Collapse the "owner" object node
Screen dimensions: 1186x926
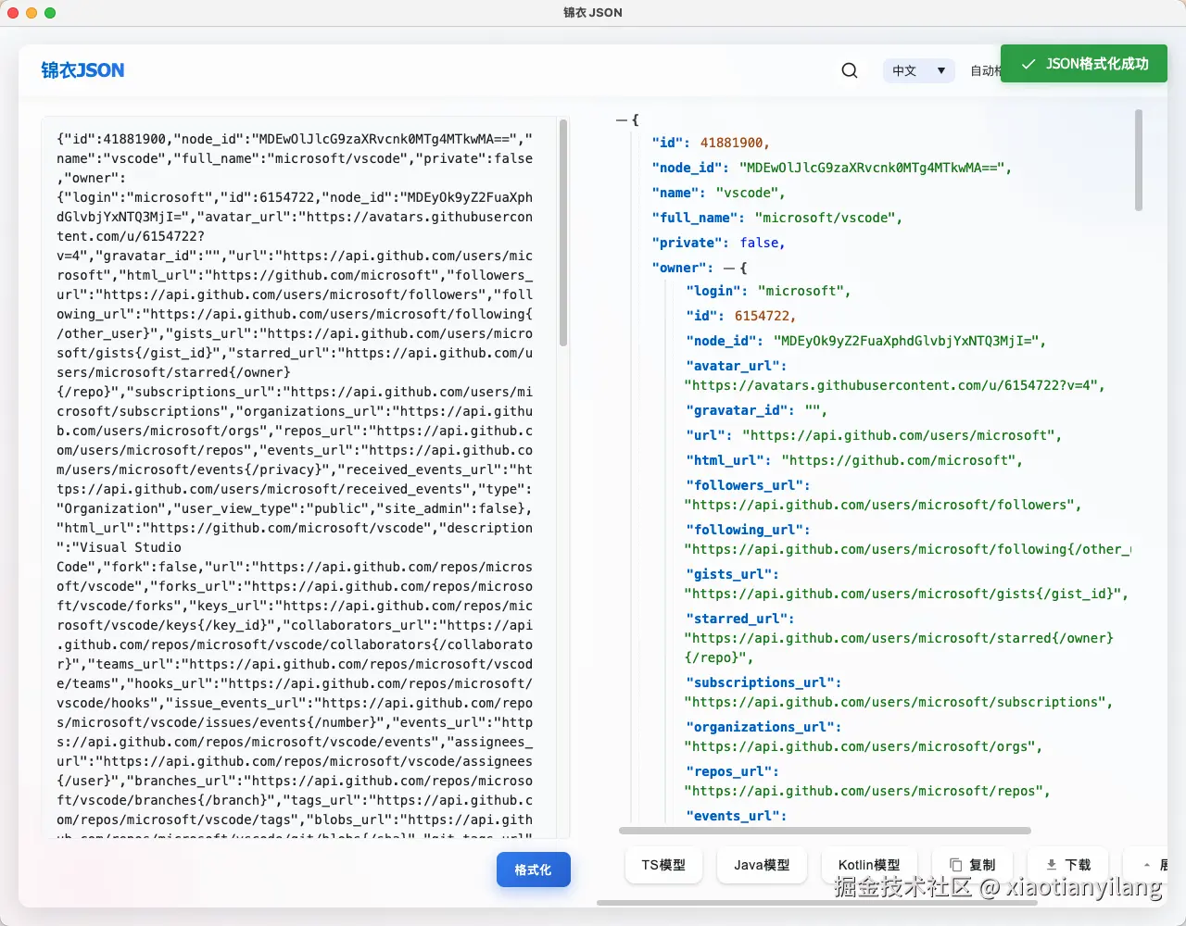(729, 268)
